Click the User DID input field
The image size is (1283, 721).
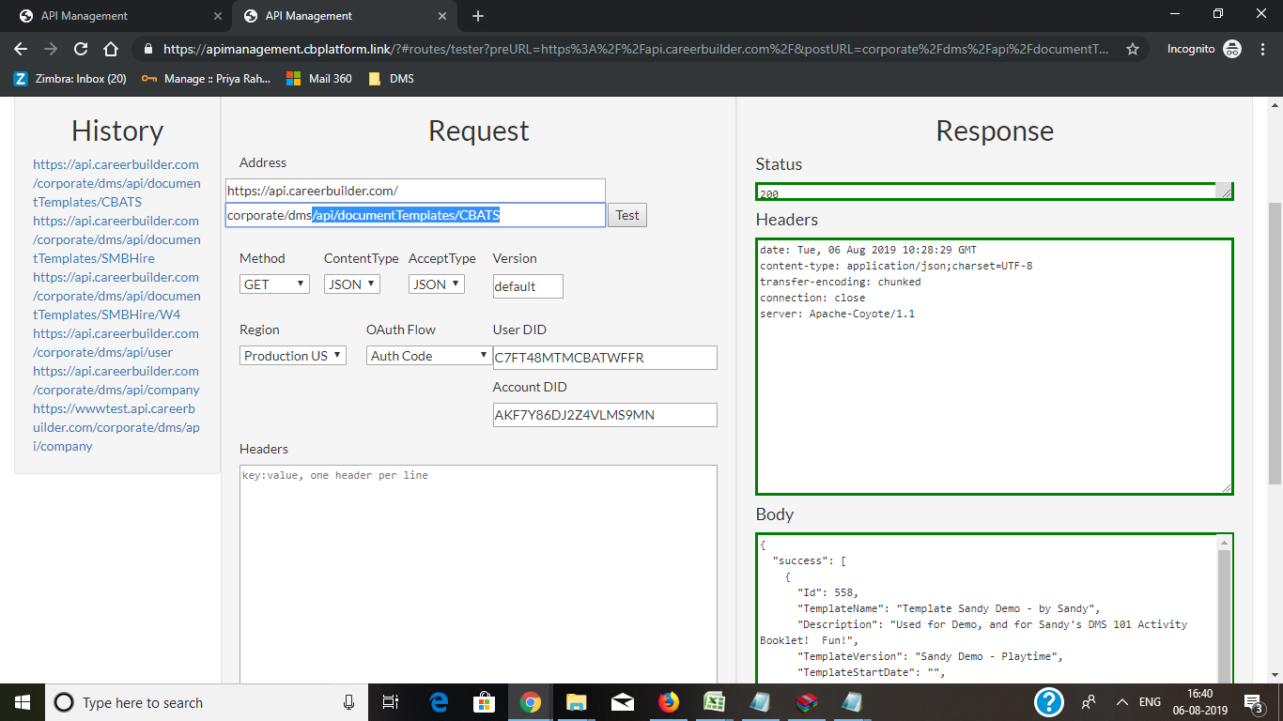pyautogui.click(x=604, y=358)
